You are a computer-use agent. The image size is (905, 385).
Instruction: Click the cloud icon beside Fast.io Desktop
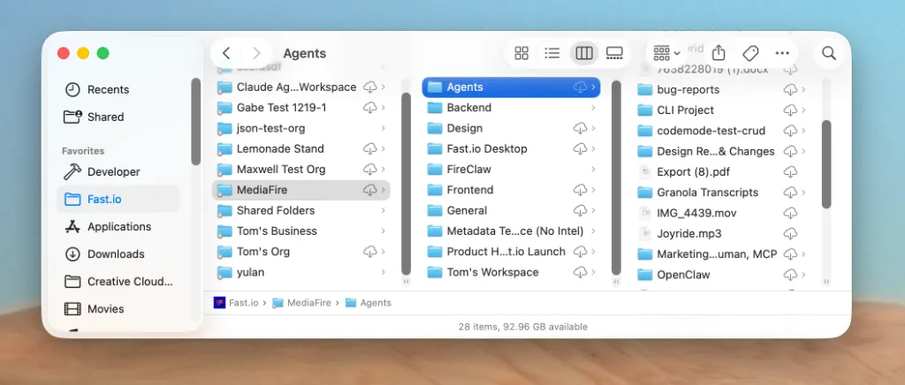coord(580,148)
